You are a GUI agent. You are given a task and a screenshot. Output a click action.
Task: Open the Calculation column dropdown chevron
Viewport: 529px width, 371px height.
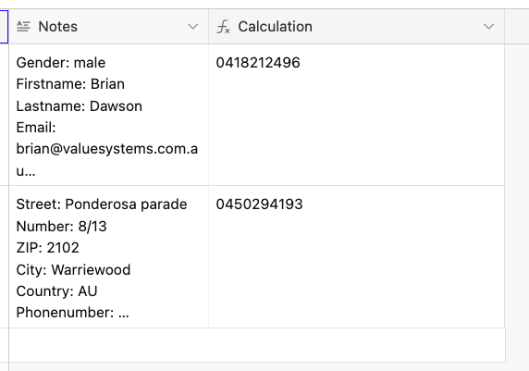coord(488,26)
